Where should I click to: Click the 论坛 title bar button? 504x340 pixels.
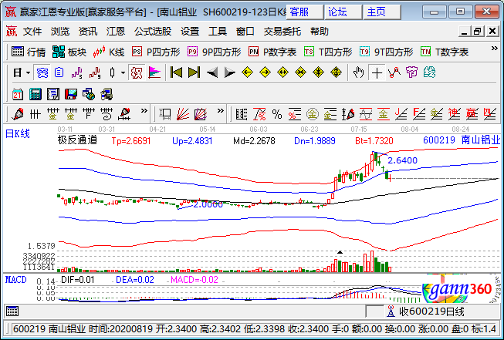coord(343,12)
